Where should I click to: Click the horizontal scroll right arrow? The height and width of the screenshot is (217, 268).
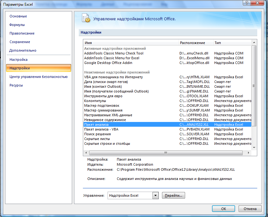pyautogui.click(x=248, y=153)
